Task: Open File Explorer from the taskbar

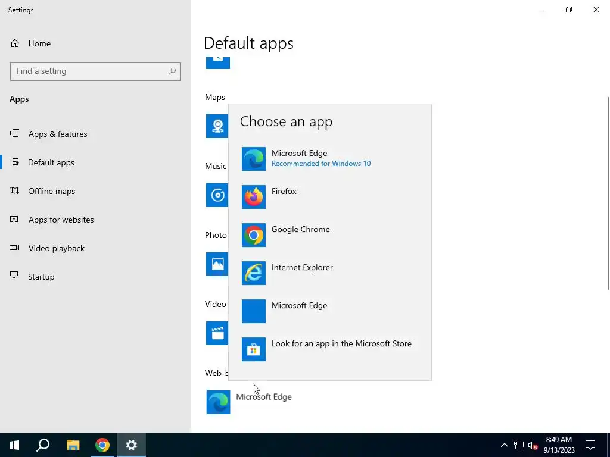Action: click(73, 445)
